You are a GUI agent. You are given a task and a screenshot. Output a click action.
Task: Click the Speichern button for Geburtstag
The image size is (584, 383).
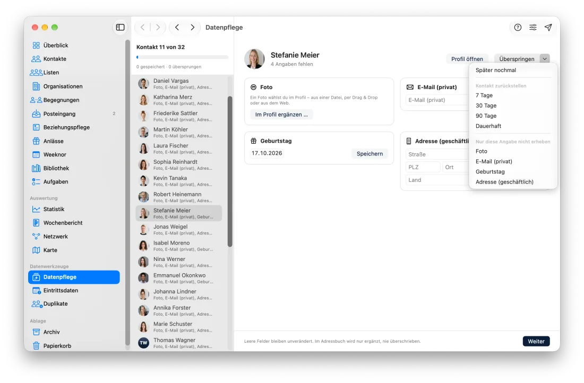click(370, 154)
